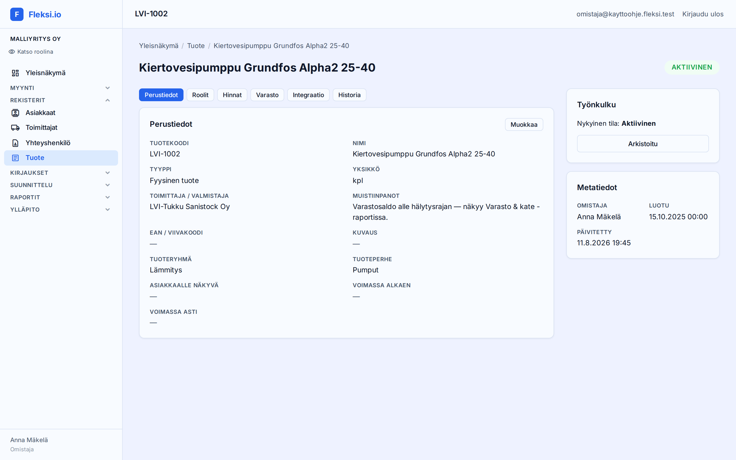736x460 pixels.
Task: Log out with Kirjaudu ulos
Action: coord(703,14)
